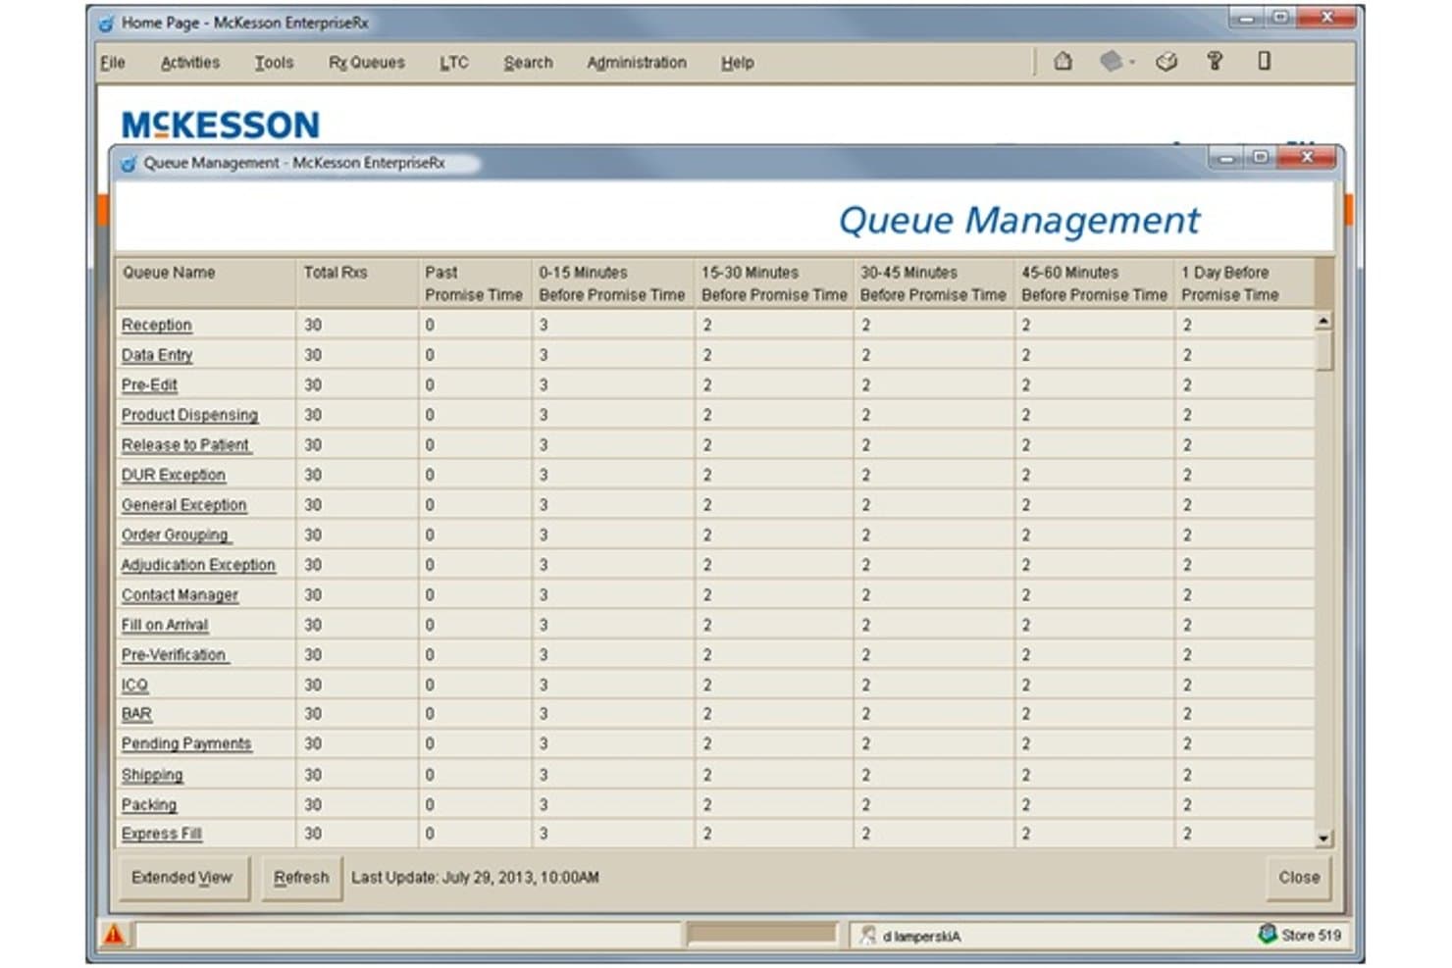Open the Adjudication Exception queue link
This screenshot has height=968, width=1452.
click(x=198, y=565)
